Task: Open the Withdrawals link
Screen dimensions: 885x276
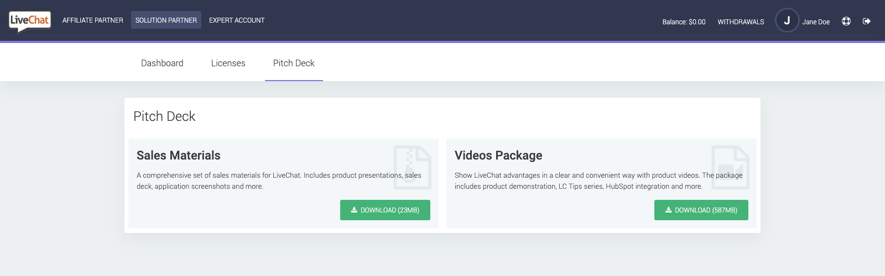Action: click(741, 22)
